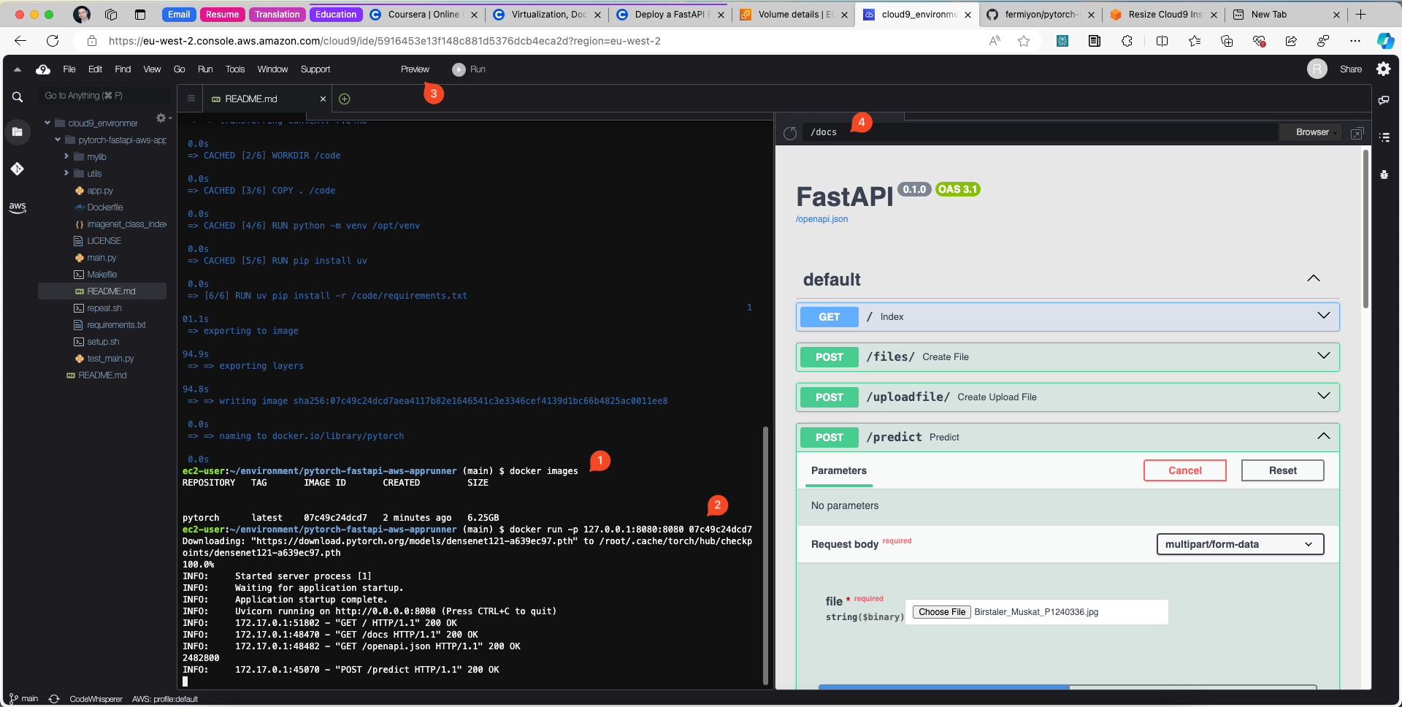Expand the utils folder

coord(66,173)
